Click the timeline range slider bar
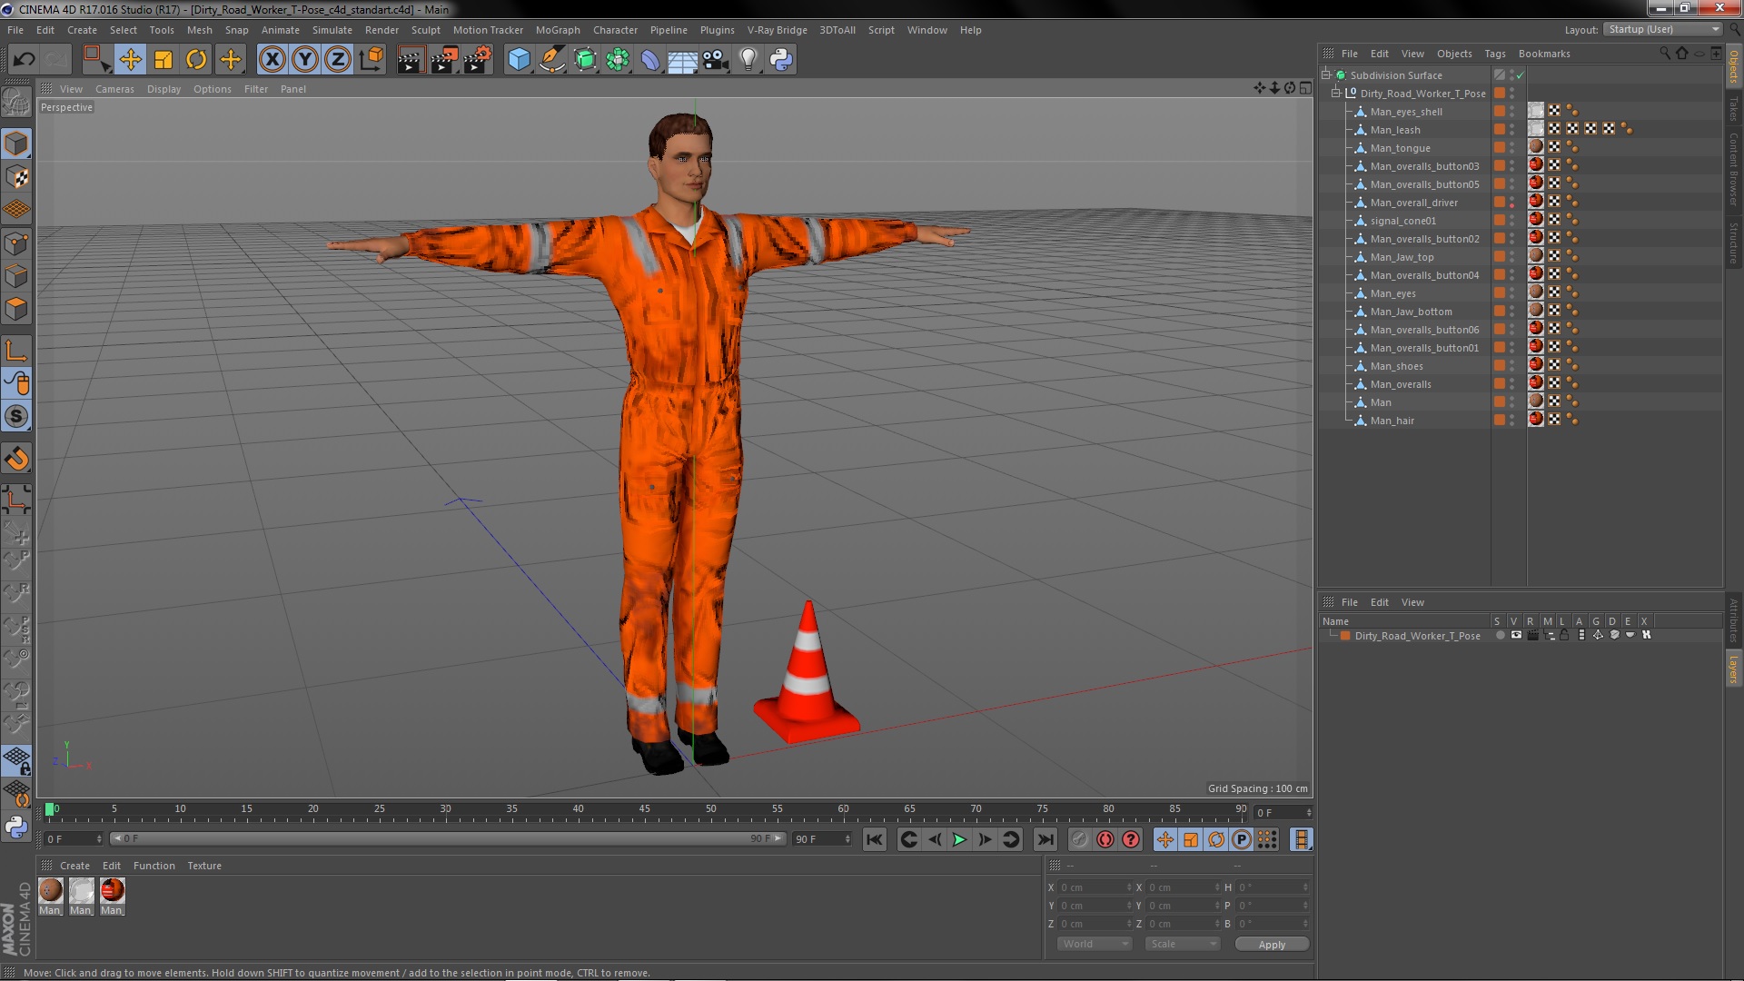The image size is (1744, 981). pos(447,838)
